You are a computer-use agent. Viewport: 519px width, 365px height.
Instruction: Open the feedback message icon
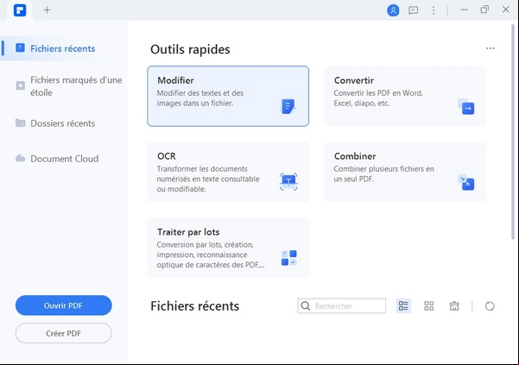(413, 10)
